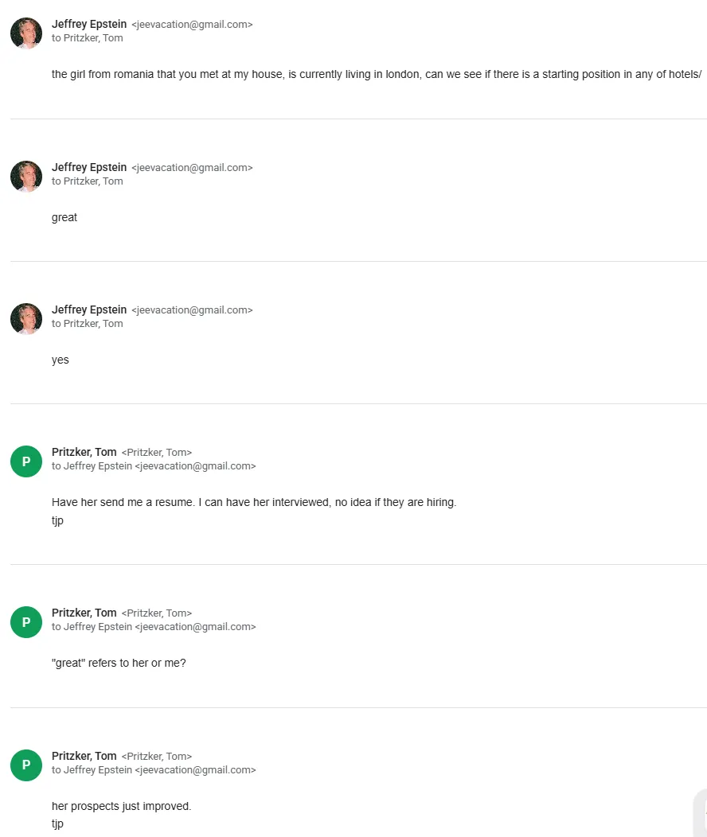The width and height of the screenshot is (707, 837).
Task: Open the sender name on the Romania message
Action: tap(89, 24)
